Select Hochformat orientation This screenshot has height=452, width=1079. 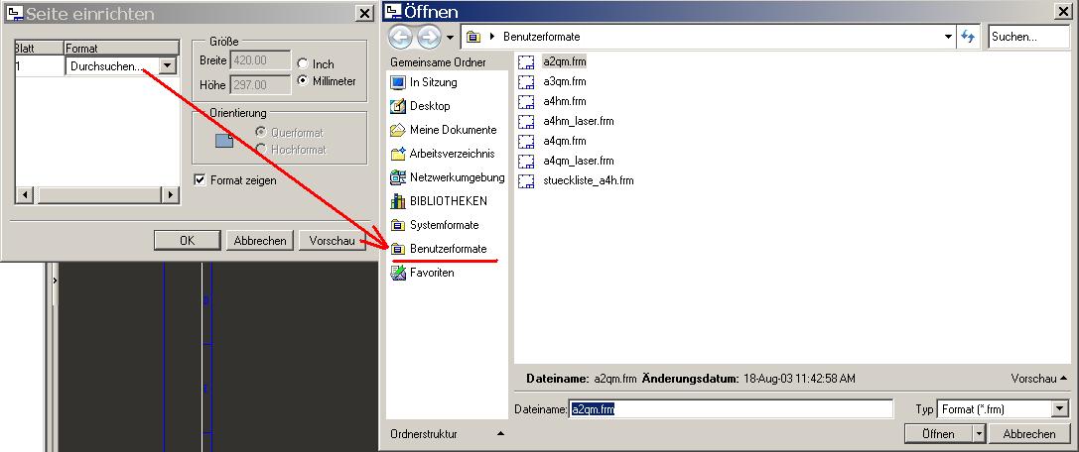(261, 149)
